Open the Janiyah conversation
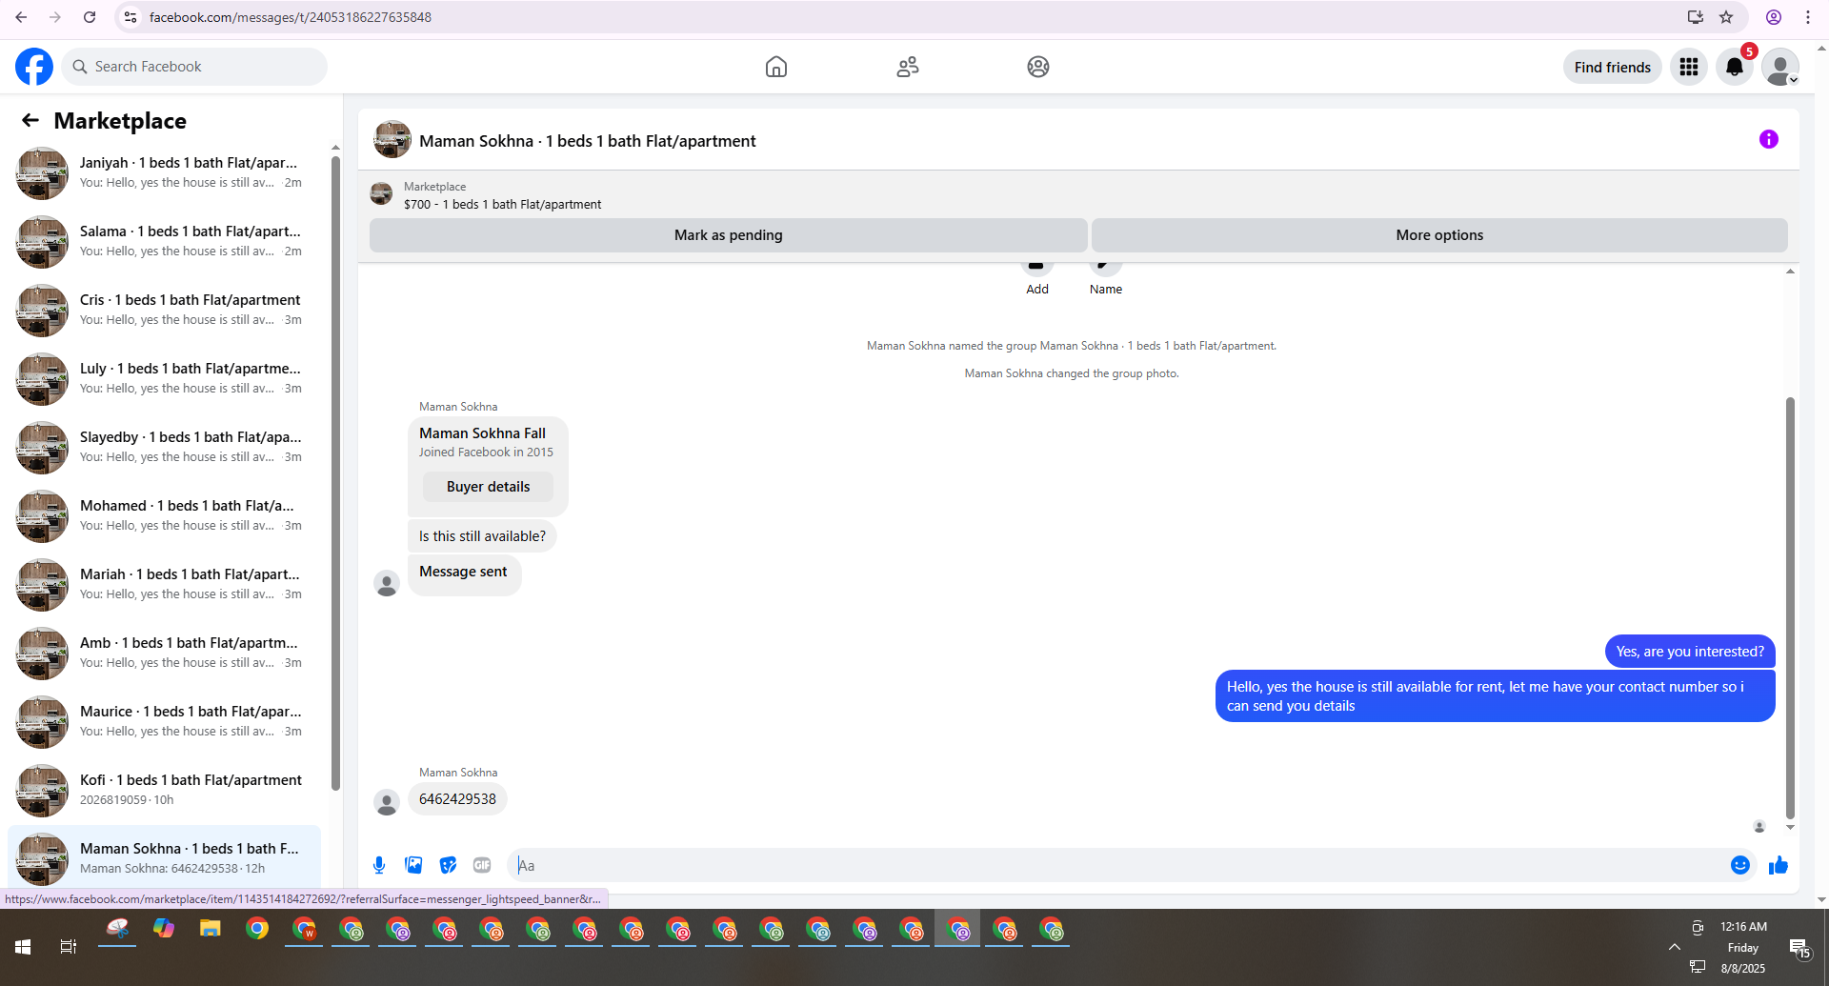 (164, 172)
